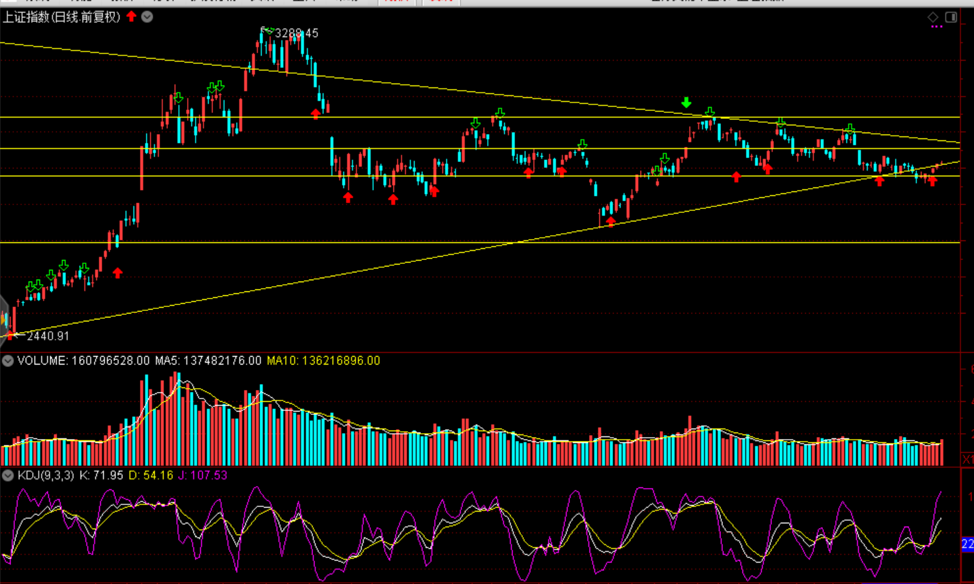Click red up arrow beside chart title
This screenshot has width=974, height=584.
point(131,16)
